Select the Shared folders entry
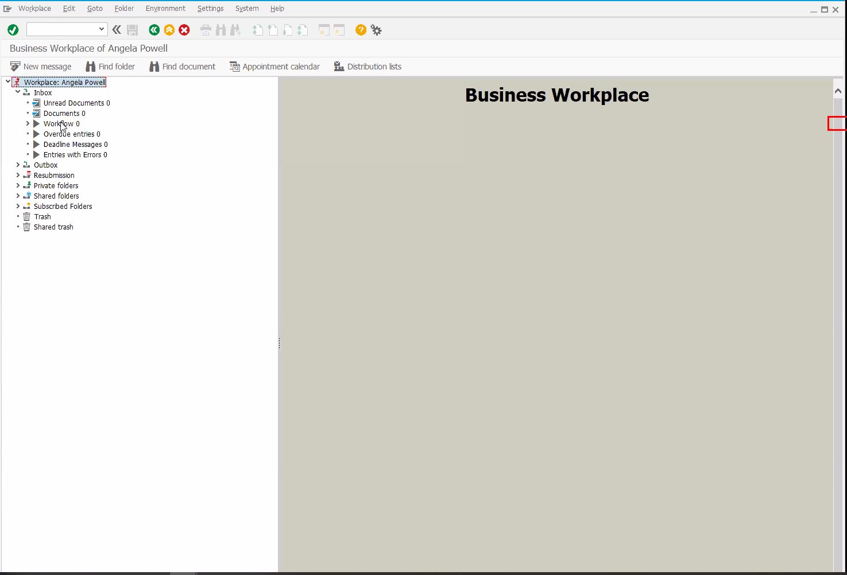The width and height of the screenshot is (847, 575). coord(56,196)
